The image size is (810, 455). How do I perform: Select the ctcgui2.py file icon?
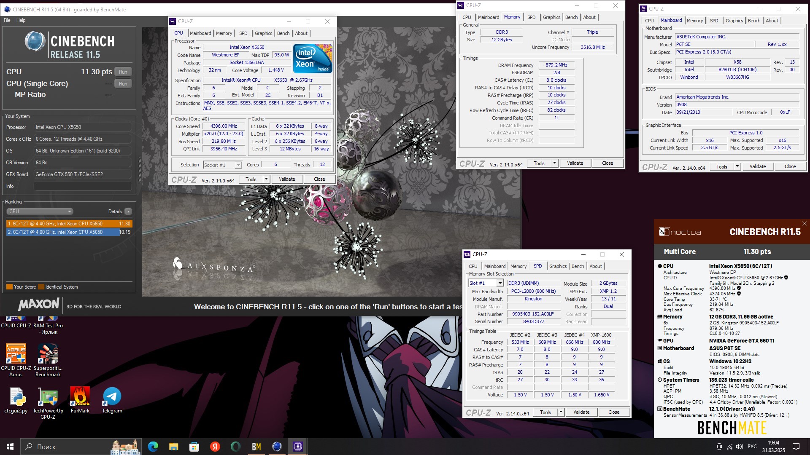tap(16, 400)
